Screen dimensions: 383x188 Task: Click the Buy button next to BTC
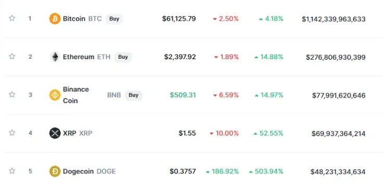[114, 19]
